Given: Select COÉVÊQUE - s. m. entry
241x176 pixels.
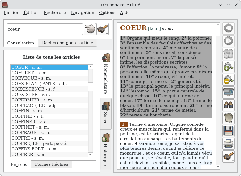Looking at the screenshot, I should (49, 78).
